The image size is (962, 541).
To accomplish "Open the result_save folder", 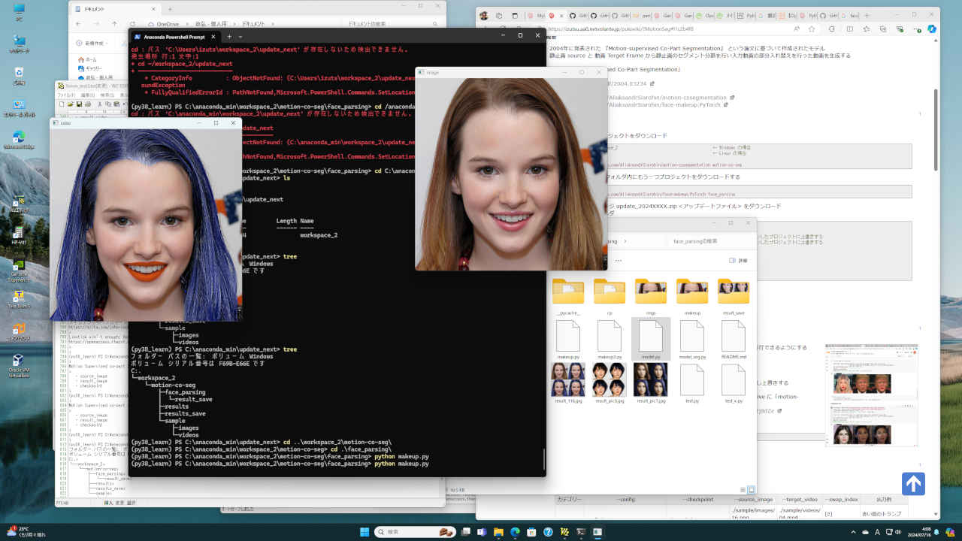I will coord(733,292).
